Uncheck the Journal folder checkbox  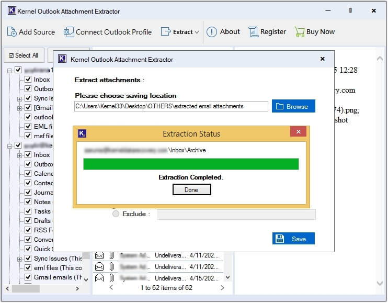[x=28, y=193]
